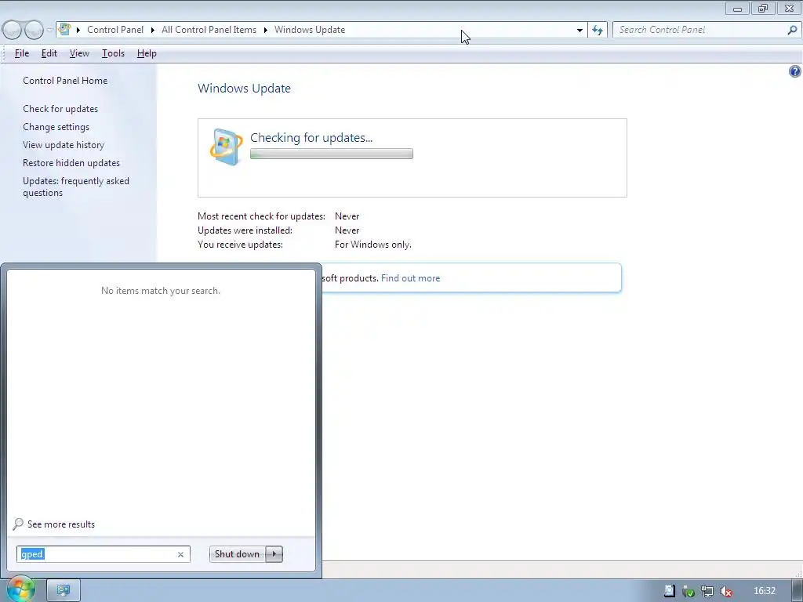This screenshot has width=803, height=602.
Task: Open Updates: frequently asked questions link
Action: pyautogui.click(x=76, y=187)
